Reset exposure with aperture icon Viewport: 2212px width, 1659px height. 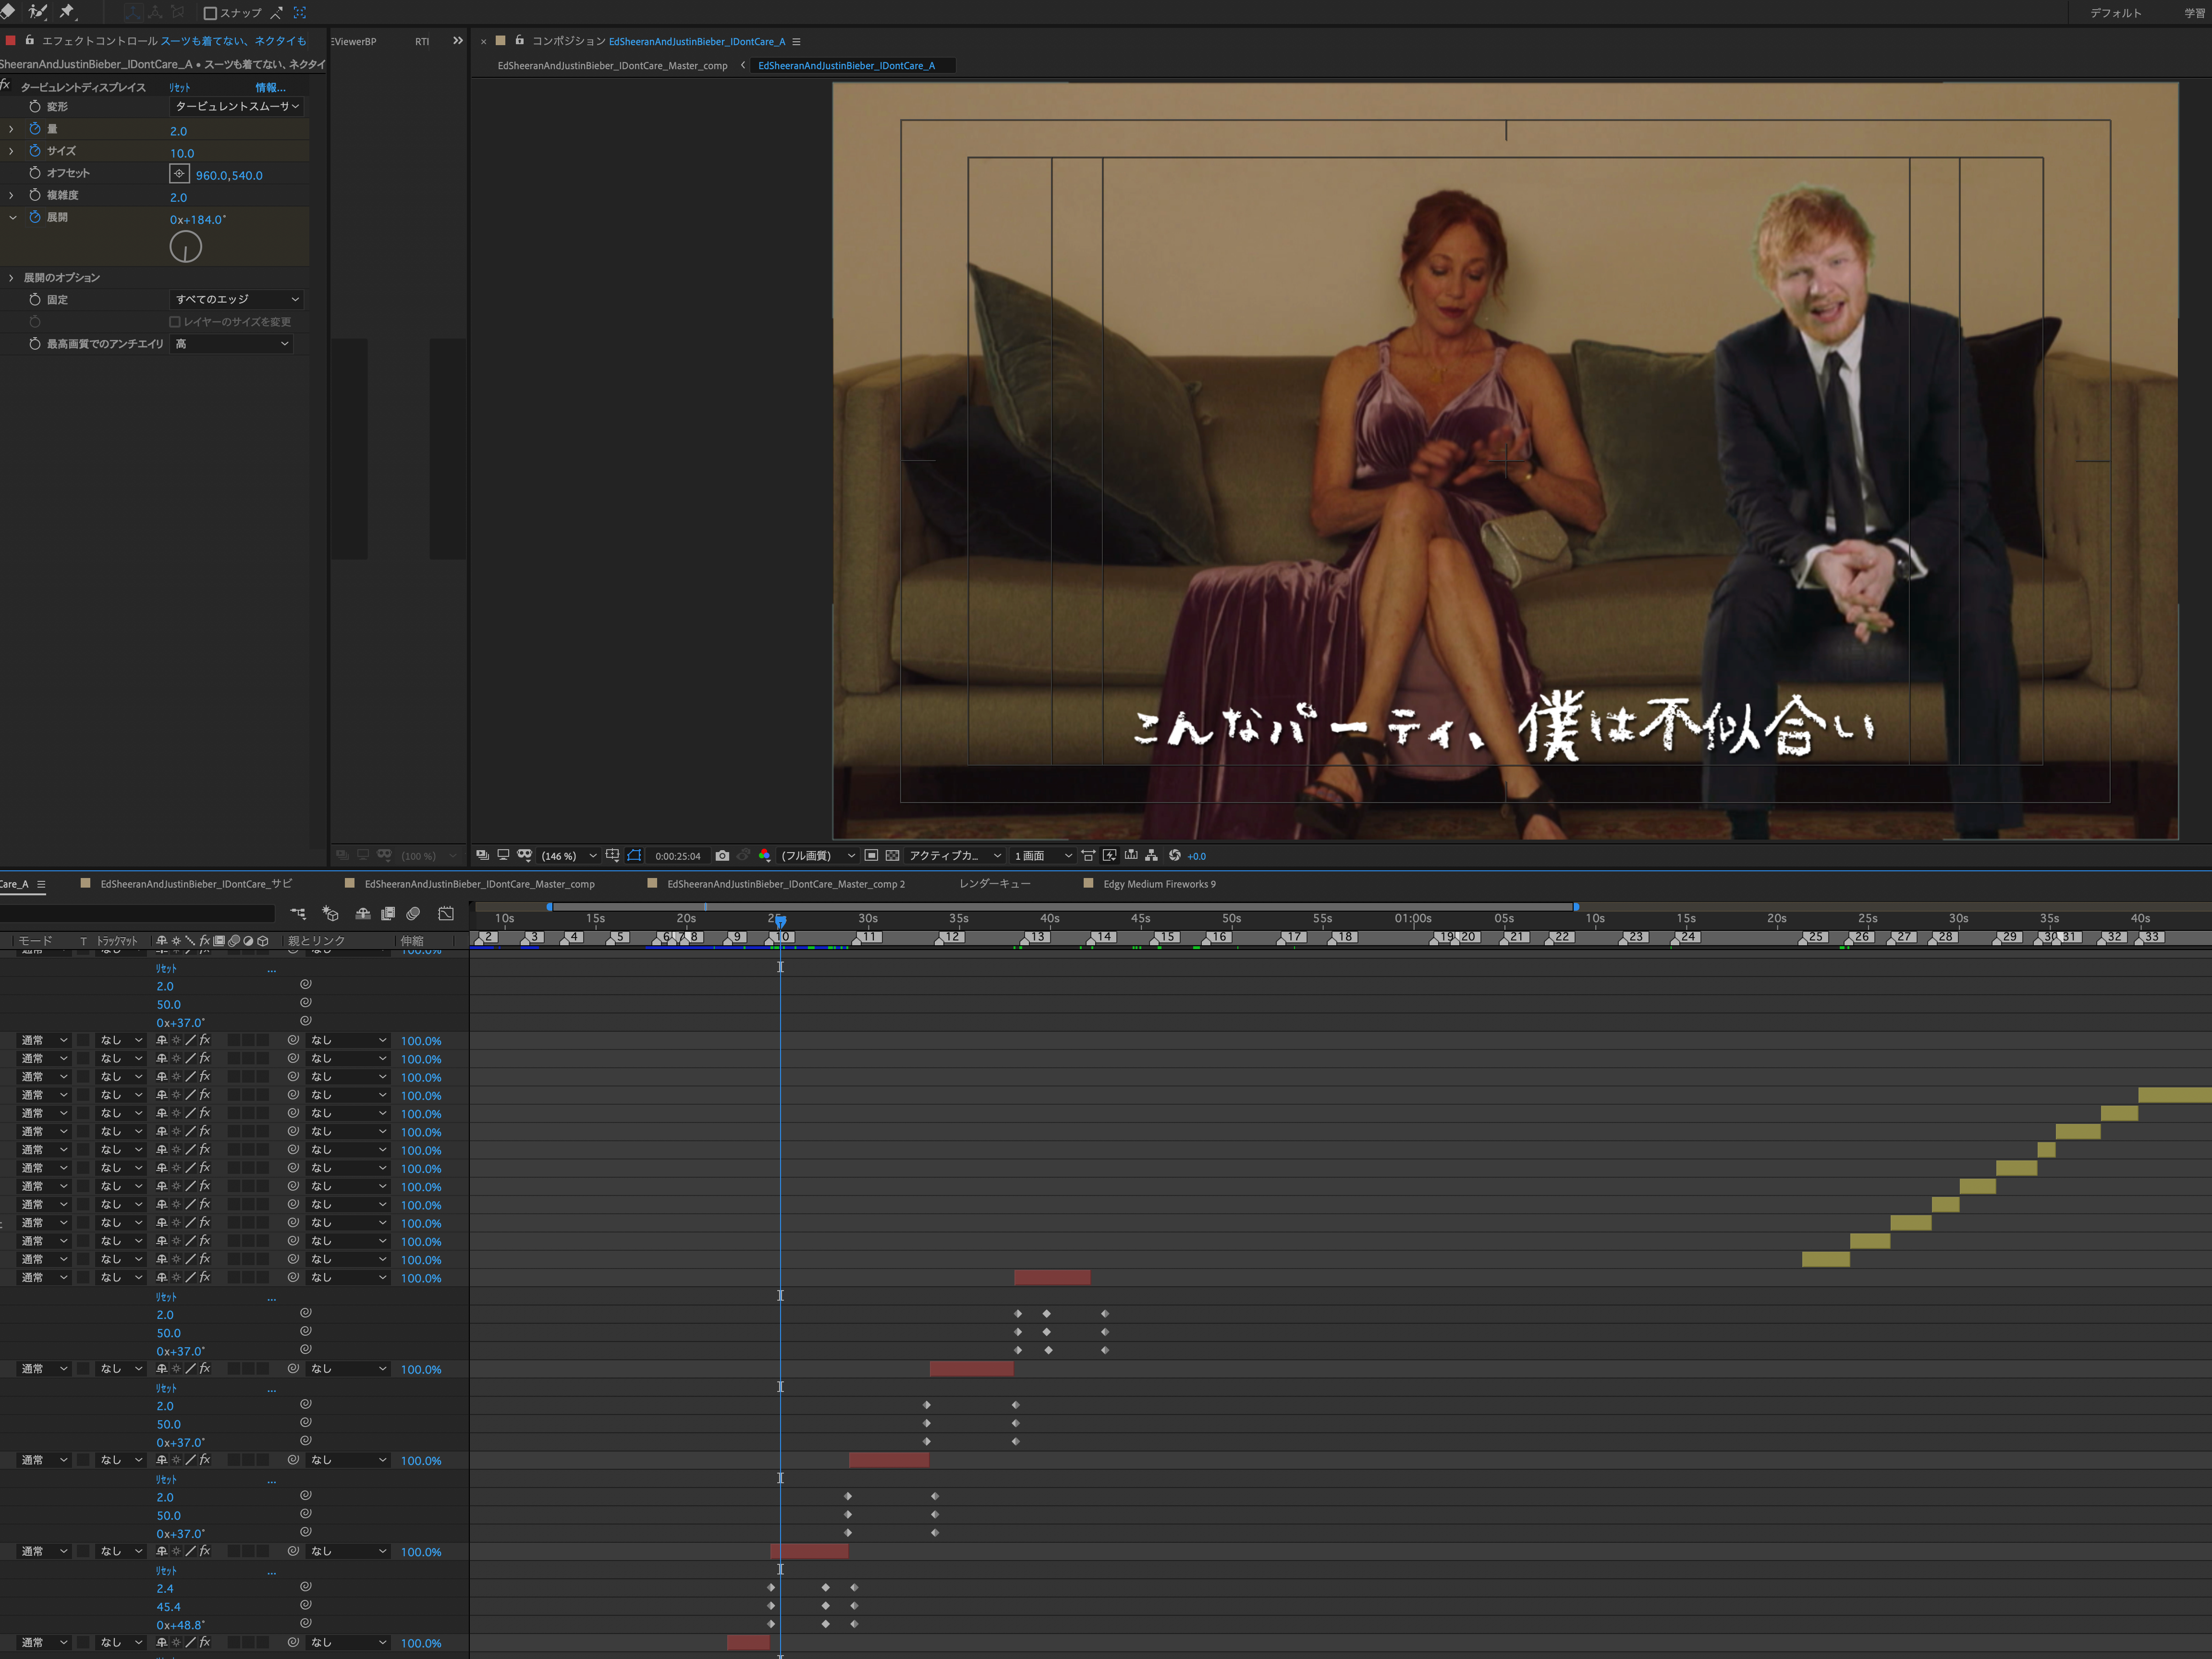(1175, 855)
